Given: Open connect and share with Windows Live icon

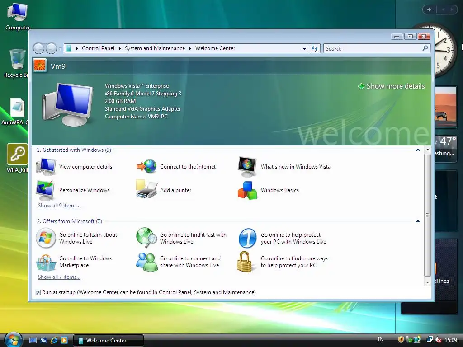Looking at the screenshot, I should (147, 262).
